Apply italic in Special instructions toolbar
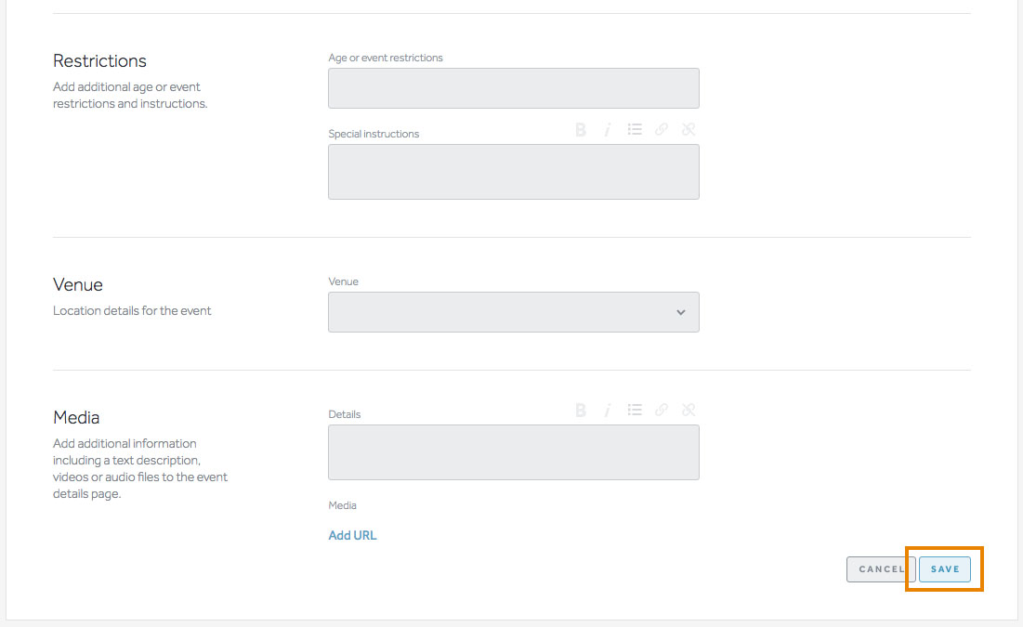 [x=608, y=130]
